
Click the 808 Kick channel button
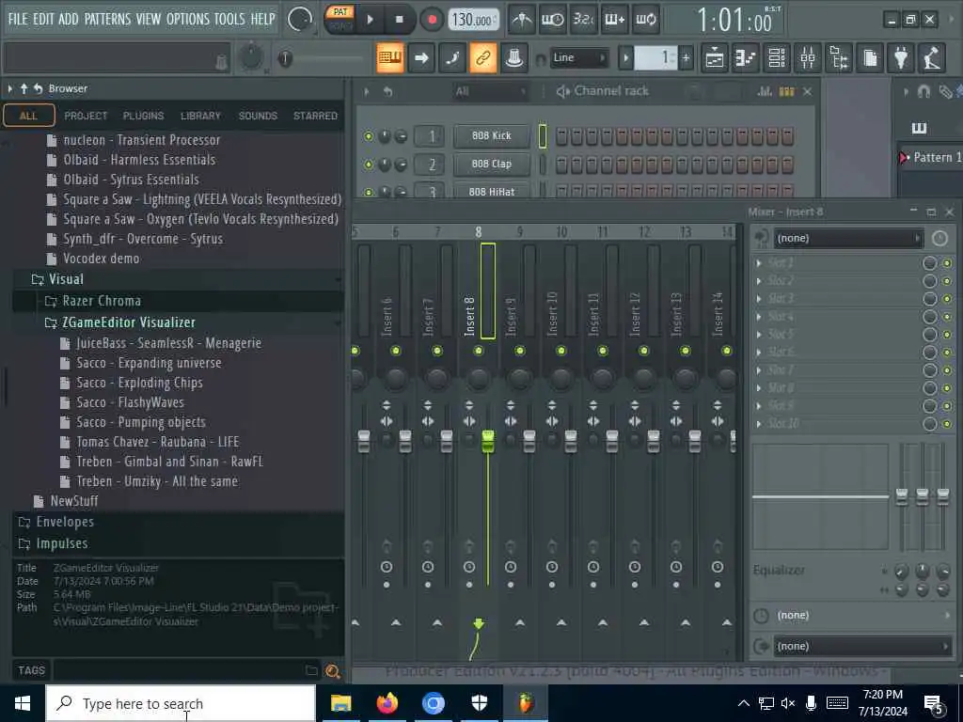click(x=491, y=135)
